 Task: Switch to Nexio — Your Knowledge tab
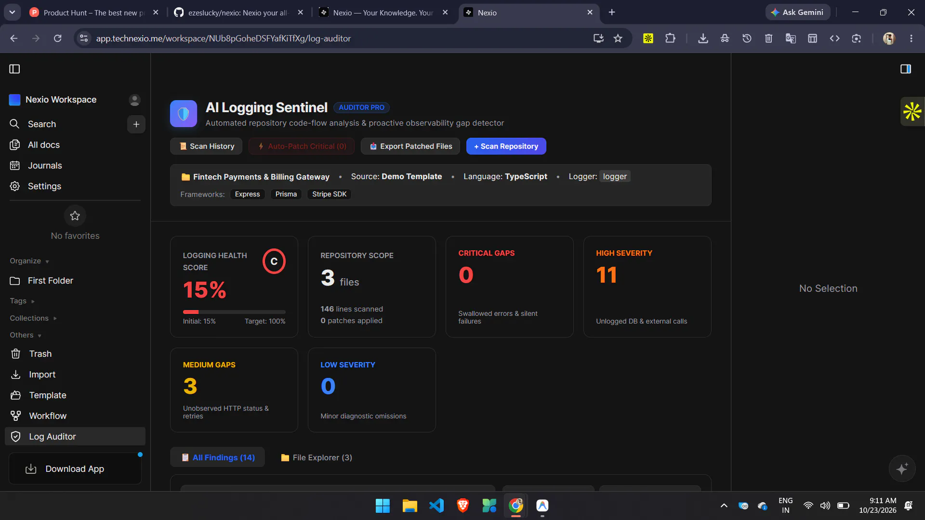point(382,13)
